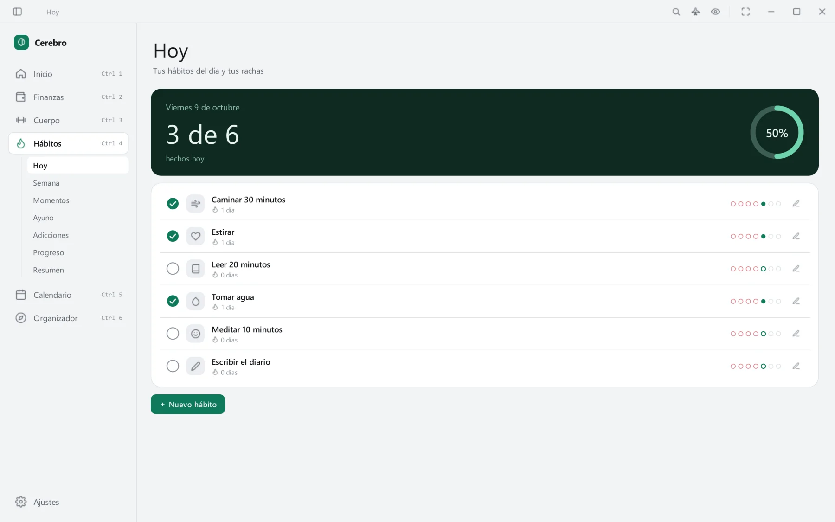Open the Resumen sub-item

pyautogui.click(x=78, y=270)
